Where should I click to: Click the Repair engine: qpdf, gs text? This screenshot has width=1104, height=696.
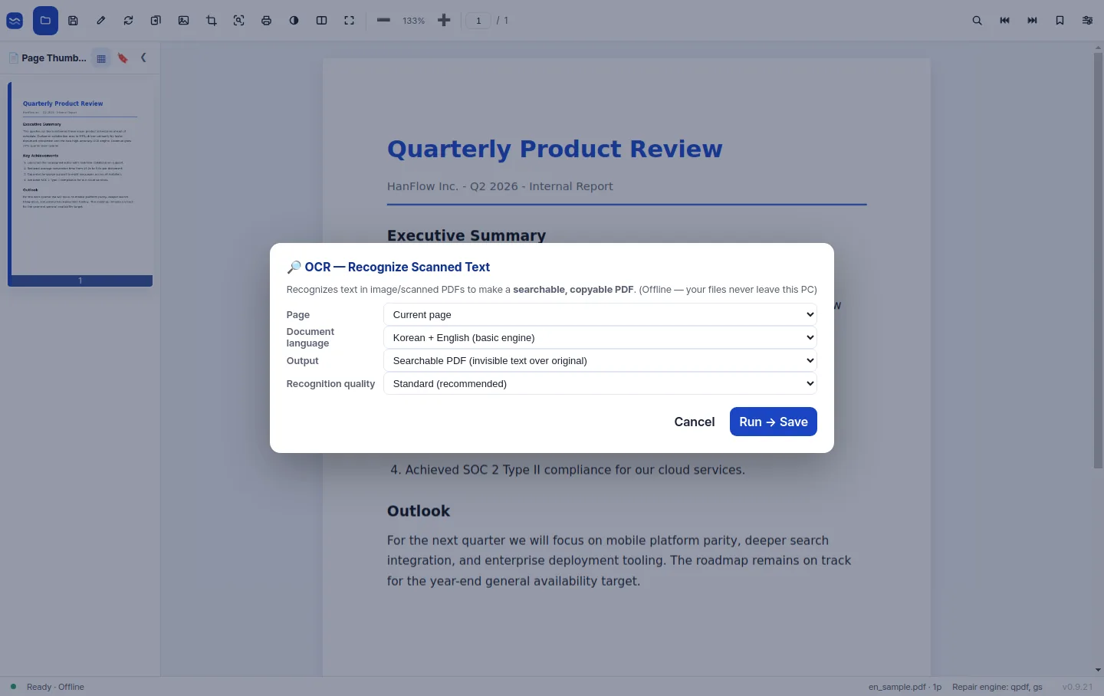[997, 687]
